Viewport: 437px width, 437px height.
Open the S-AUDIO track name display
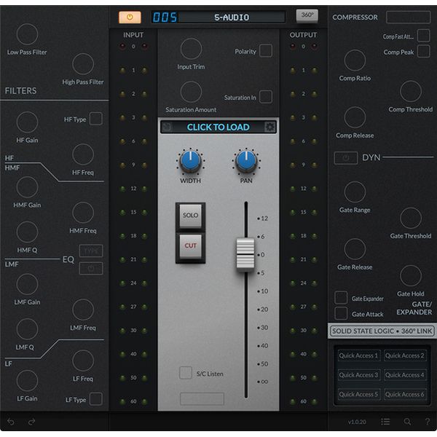(231, 17)
